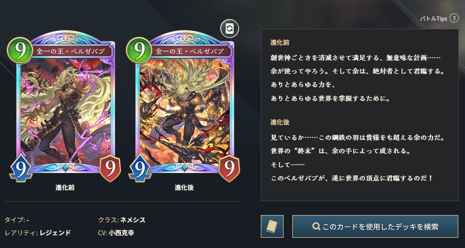Click the green cost 9 orb on the unevolved card
465x248 pixels.
pos(20,50)
